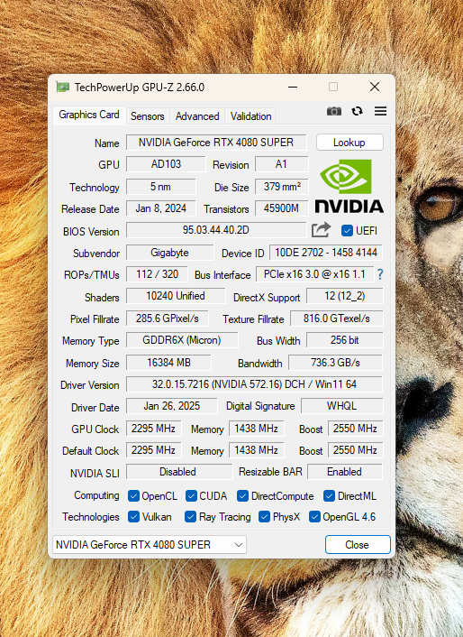Click the NVIDIA SLI value Disabled
This screenshot has height=637, width=463.
[179, 472]
